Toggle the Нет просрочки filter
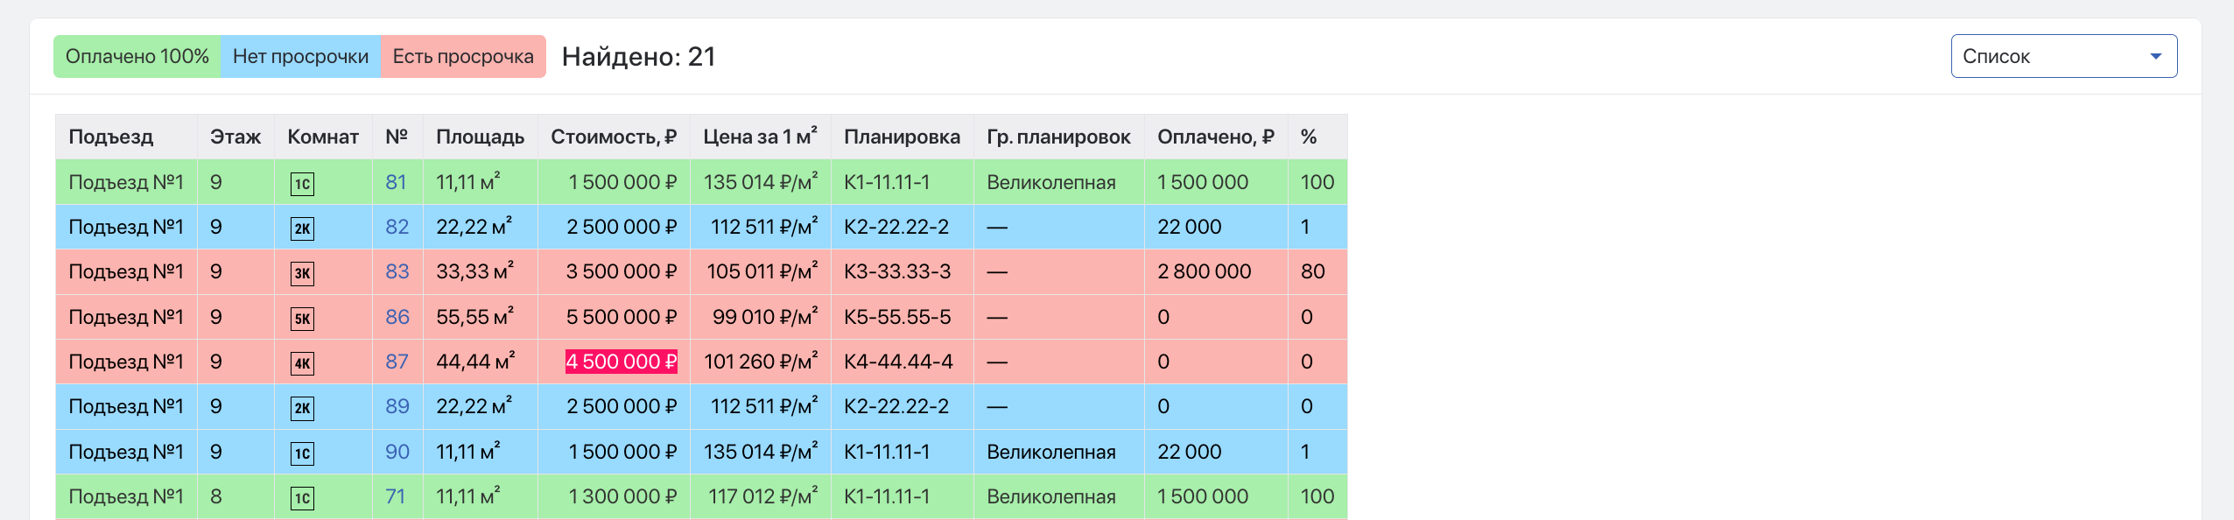The image size is (2234, 520). [x=300, y=56]
